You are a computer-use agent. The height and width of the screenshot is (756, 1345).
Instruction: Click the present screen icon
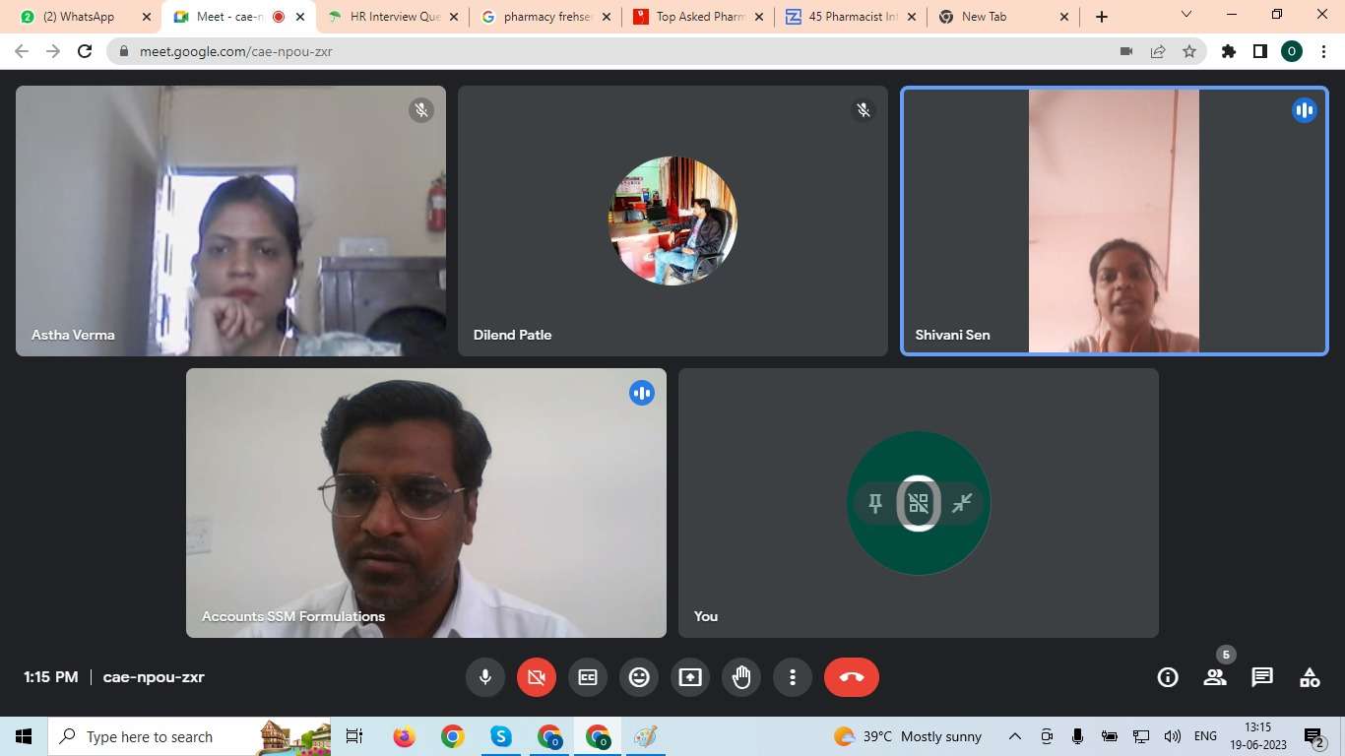click(x=690, y=677)
